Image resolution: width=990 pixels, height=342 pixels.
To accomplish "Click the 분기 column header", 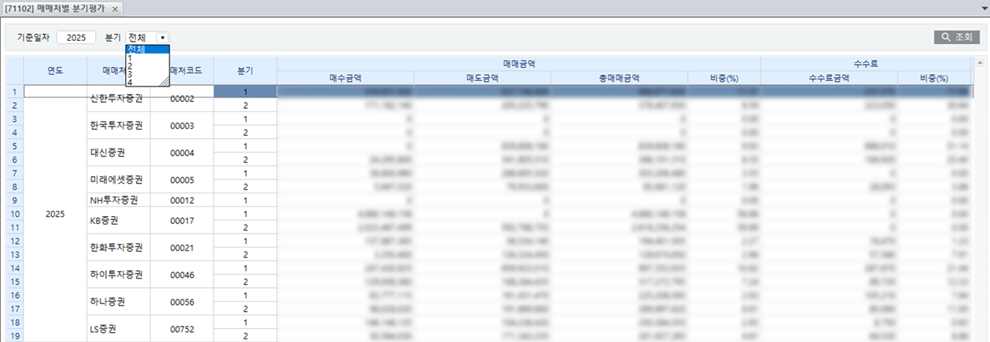I will pos(245,70).
